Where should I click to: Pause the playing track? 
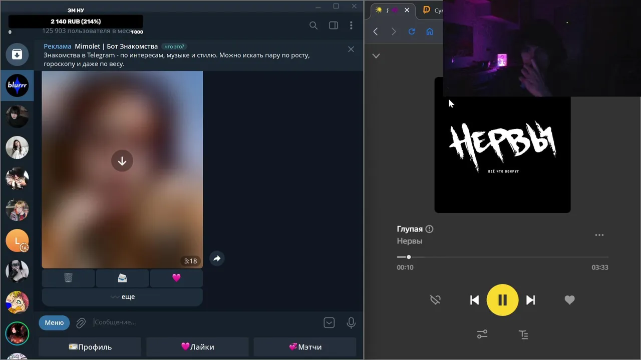coord(502,300)
